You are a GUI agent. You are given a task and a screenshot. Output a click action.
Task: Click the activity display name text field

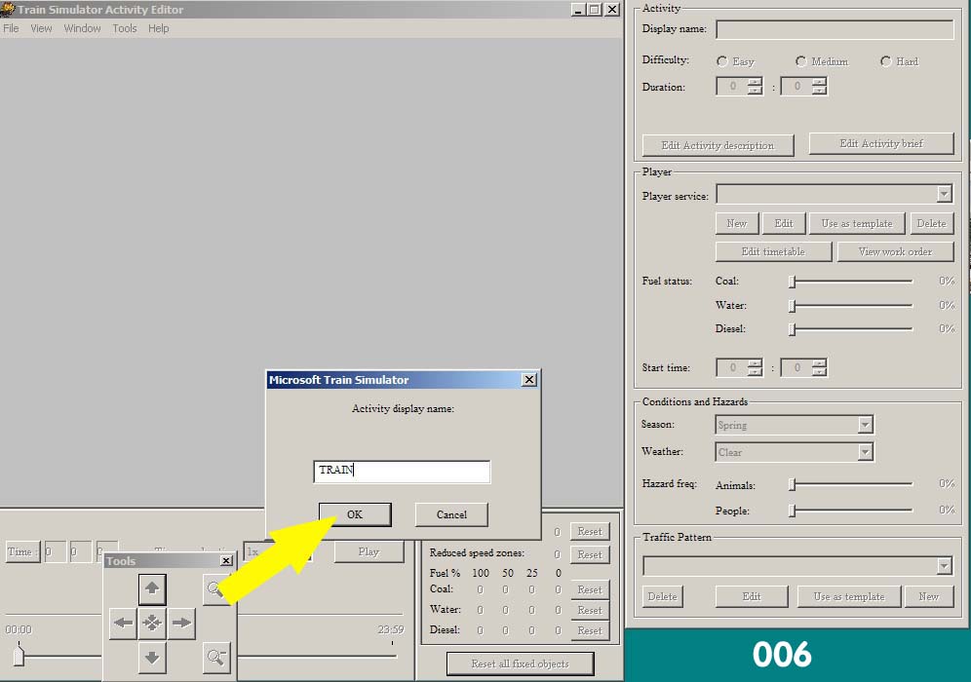(402, 472)
